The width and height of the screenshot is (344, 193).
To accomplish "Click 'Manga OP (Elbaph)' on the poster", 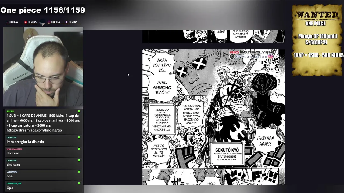I will [x=317, y=36].
